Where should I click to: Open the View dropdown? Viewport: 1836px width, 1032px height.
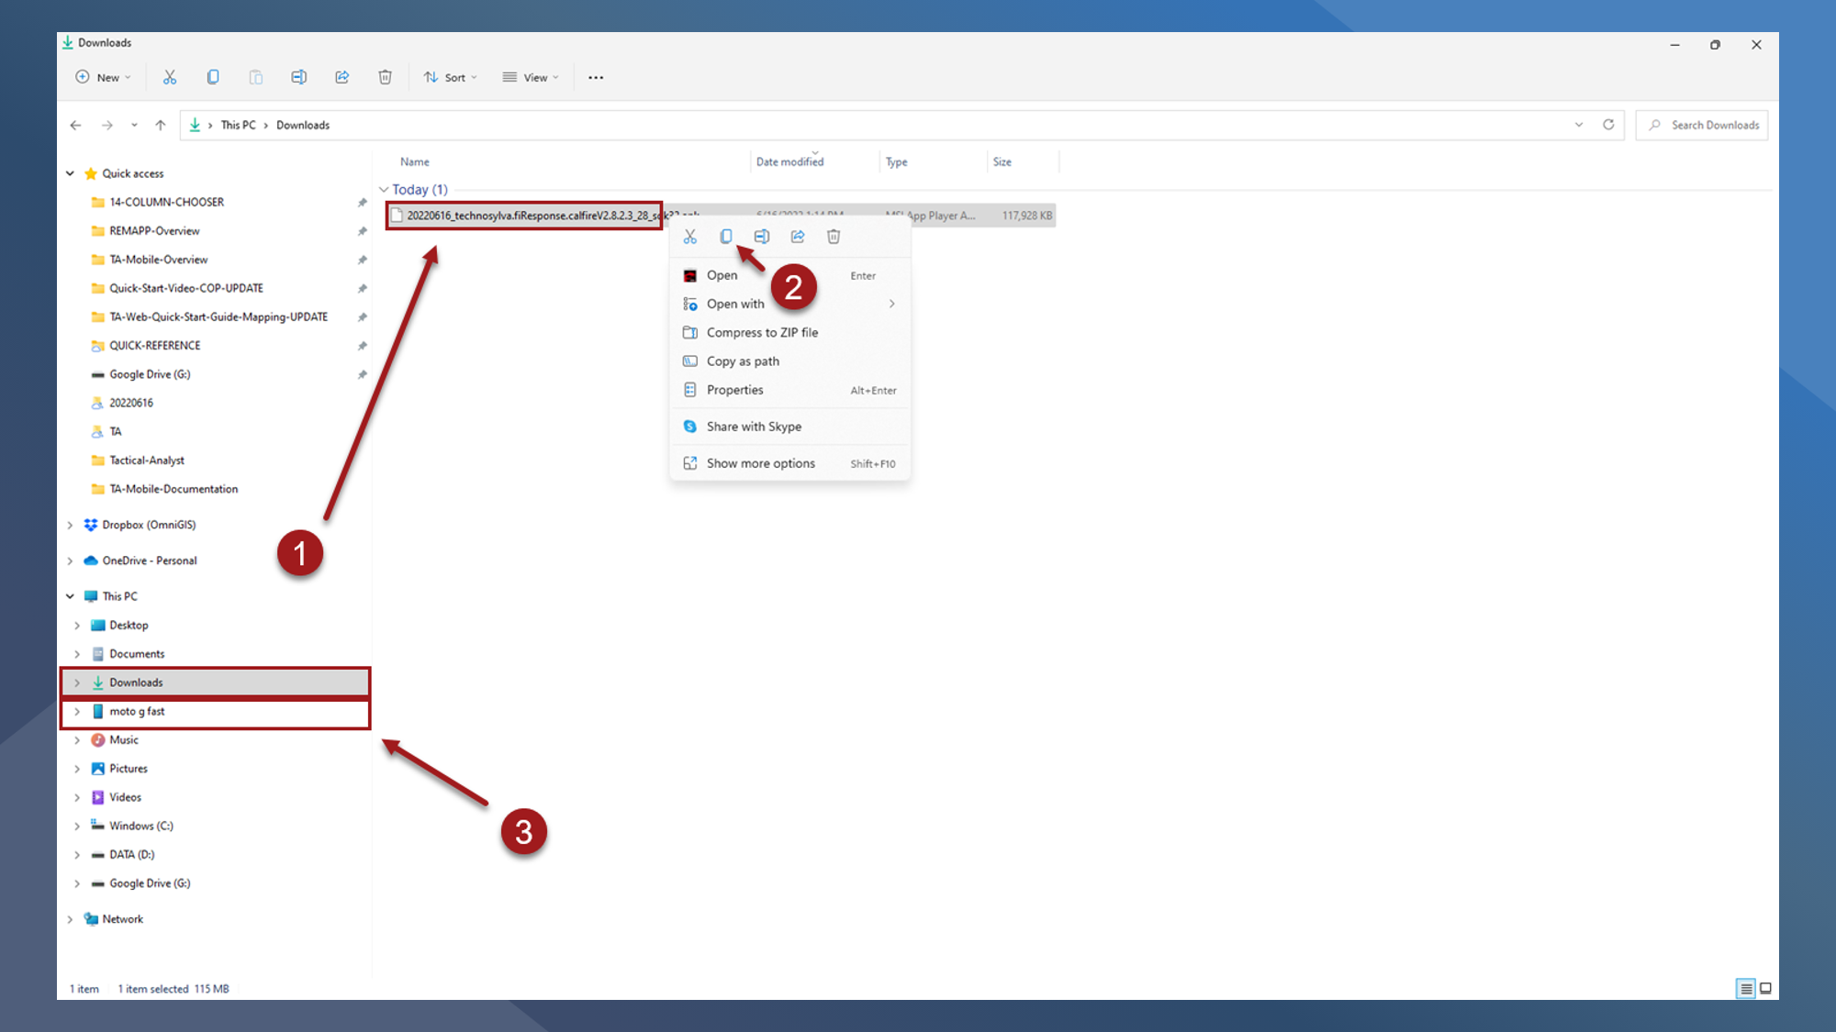pos(531,77)
